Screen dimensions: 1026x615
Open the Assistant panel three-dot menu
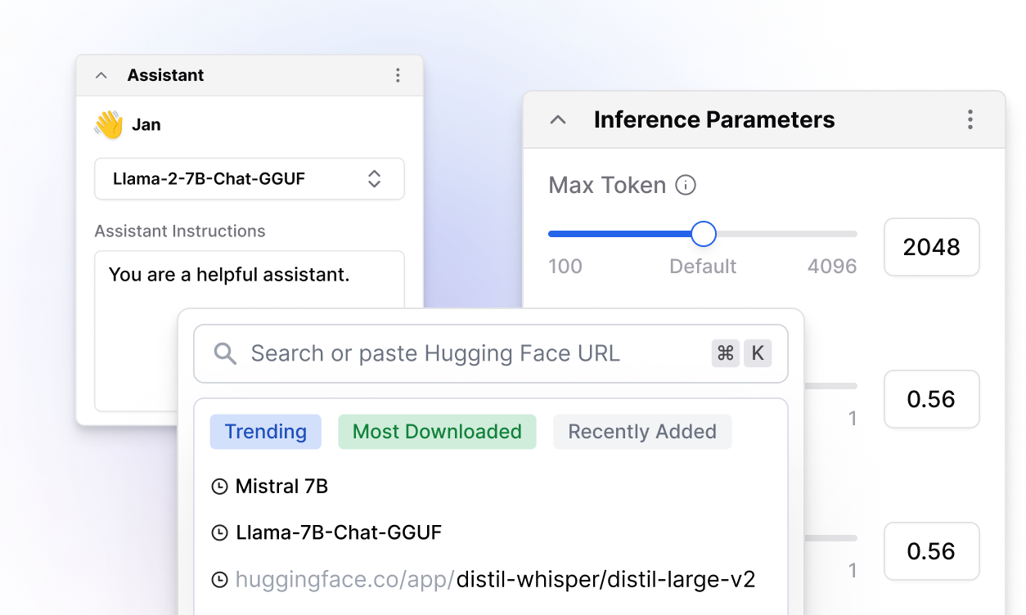click(398, 75)
